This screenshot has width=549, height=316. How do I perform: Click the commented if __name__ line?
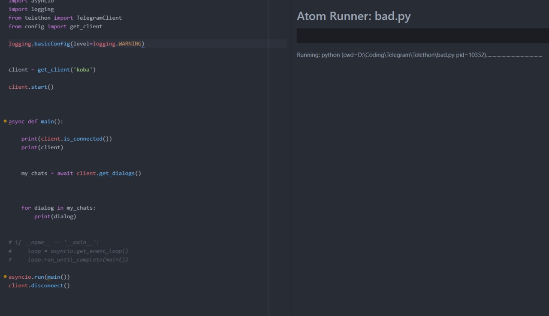coord(54,242)
